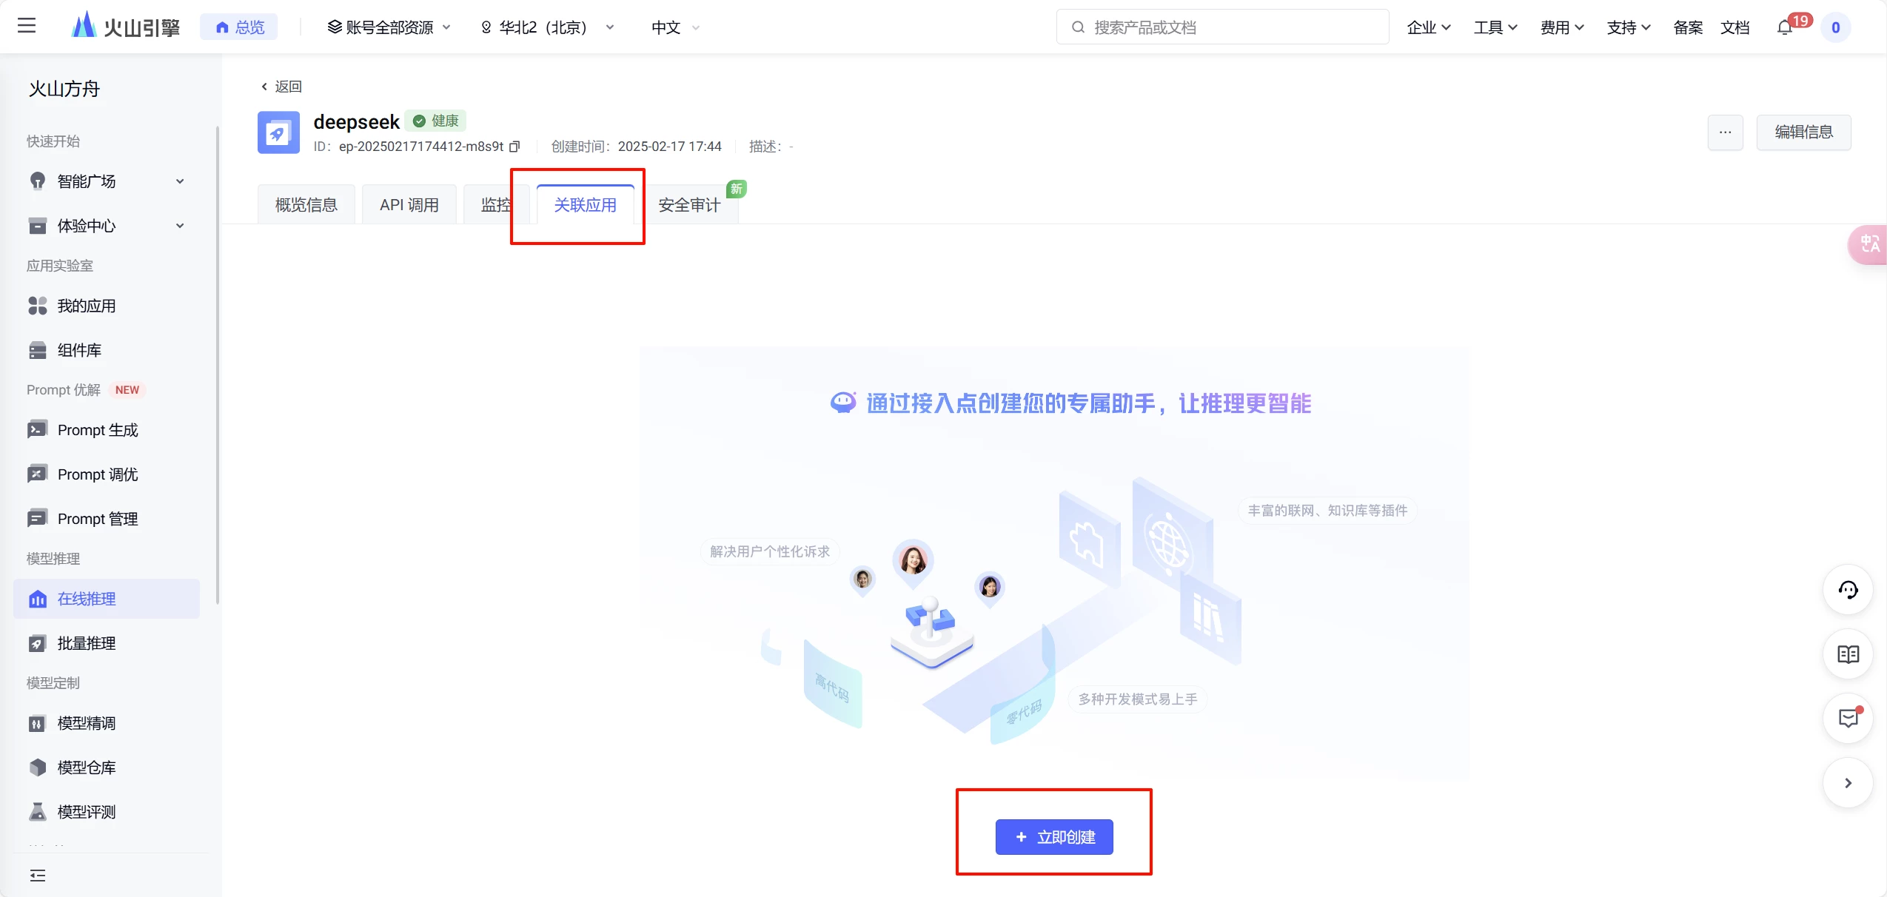Click the customer service headset icon
The image size is (1887, 897).
1848,590
